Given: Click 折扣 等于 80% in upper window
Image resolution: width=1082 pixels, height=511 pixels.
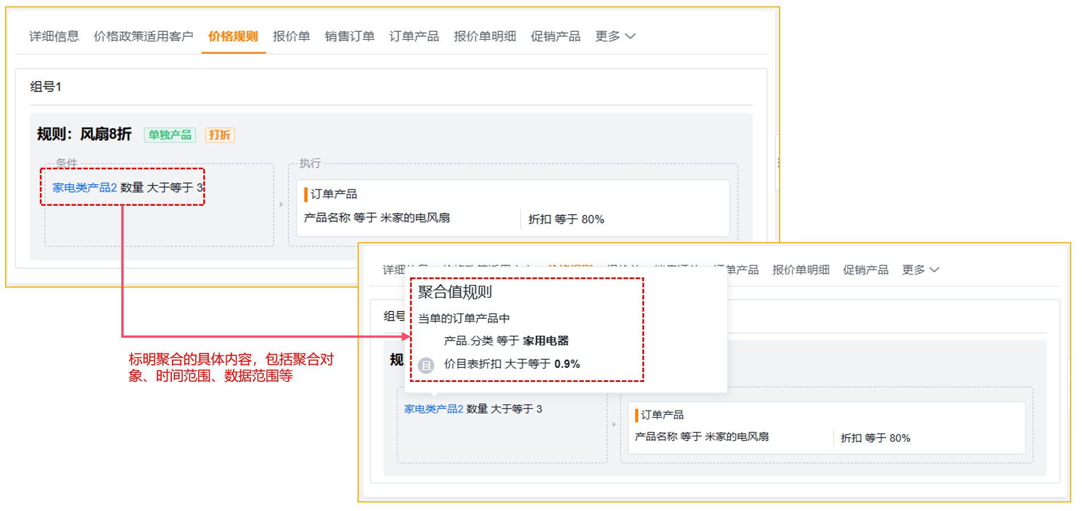Looking at the screenshot, I should 566,219.
